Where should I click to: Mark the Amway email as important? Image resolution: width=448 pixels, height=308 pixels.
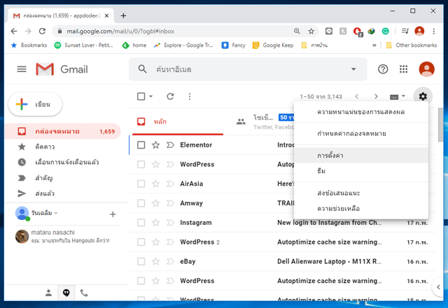tap(170, 203)
